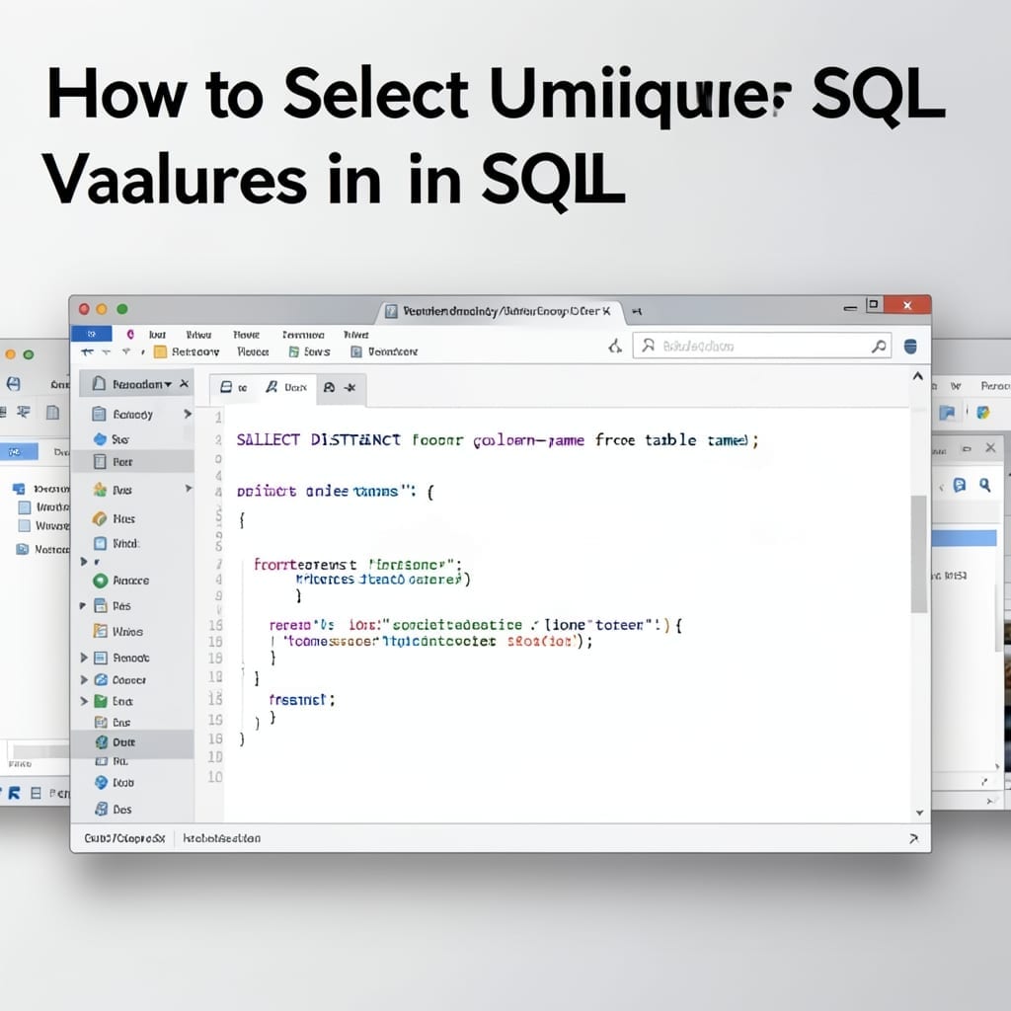Click the yellow folder icon labeled Rettaorv
The width and height of the screenshot is (1011, 1011).
coord(160,351)
